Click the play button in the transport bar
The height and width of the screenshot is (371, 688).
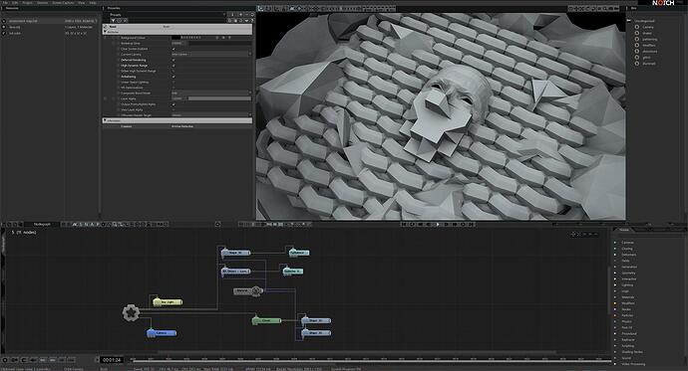[438, 224]
